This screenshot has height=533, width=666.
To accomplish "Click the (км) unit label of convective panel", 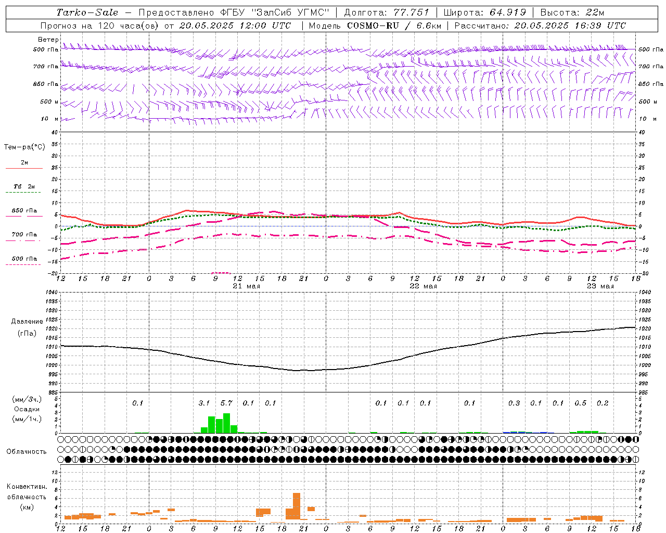I will [x=27, y=507].
